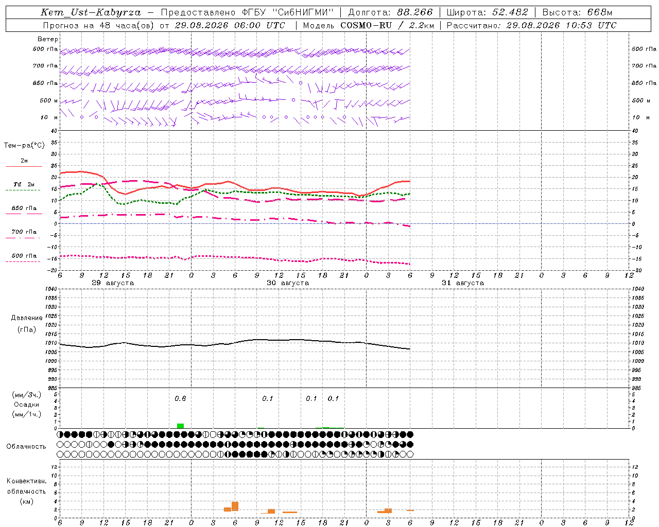
Task: Click the Широта 52.482 header field
Action: [487, 12]
